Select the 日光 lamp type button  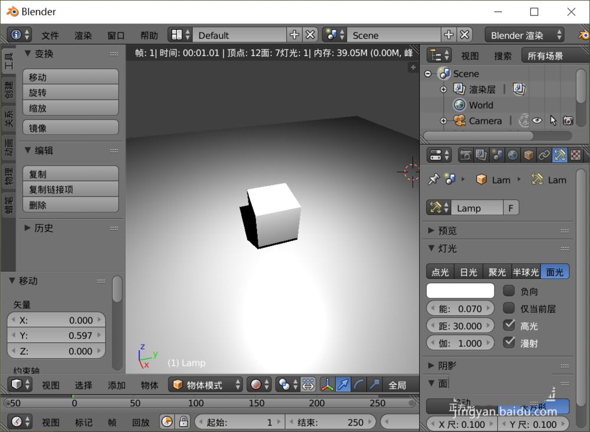coord(468,271)
